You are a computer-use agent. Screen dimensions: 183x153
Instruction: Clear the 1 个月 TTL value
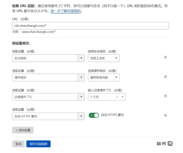coord(117,97)
